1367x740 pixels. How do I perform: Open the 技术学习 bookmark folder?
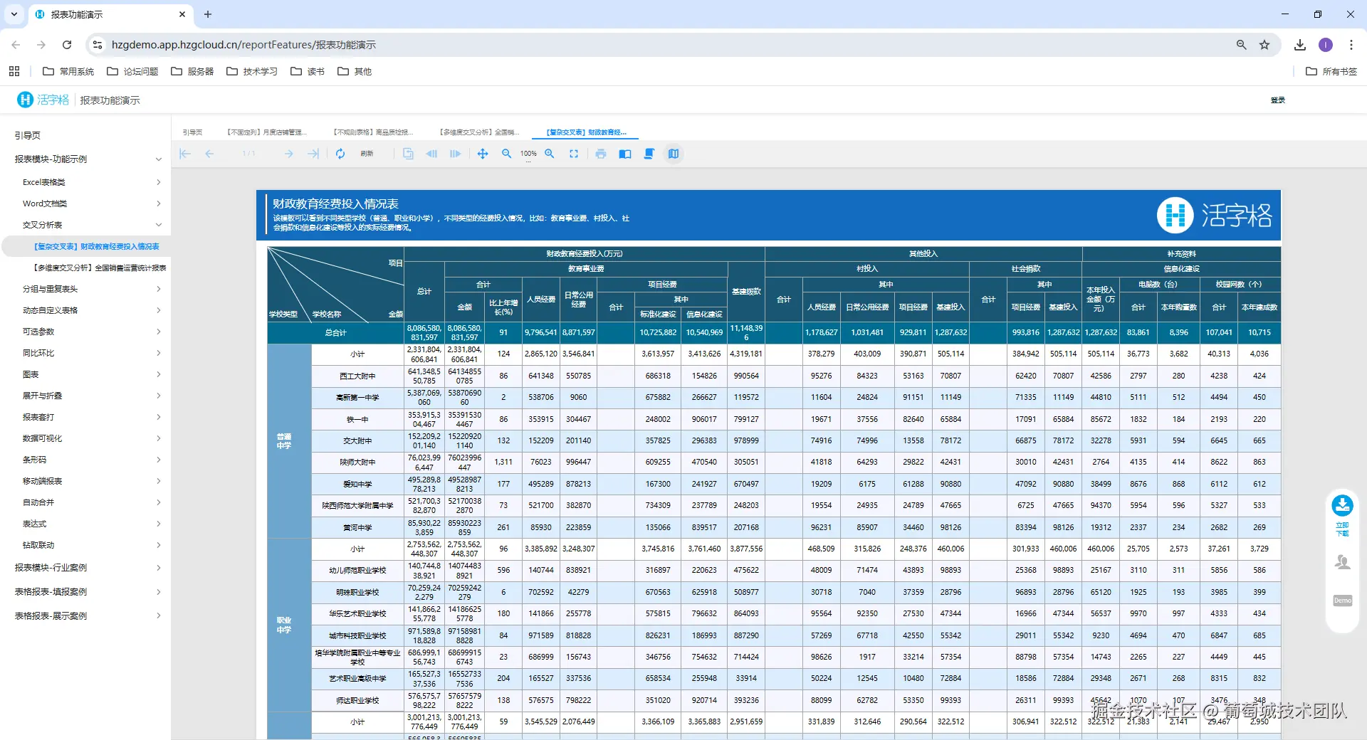(252, 71)
